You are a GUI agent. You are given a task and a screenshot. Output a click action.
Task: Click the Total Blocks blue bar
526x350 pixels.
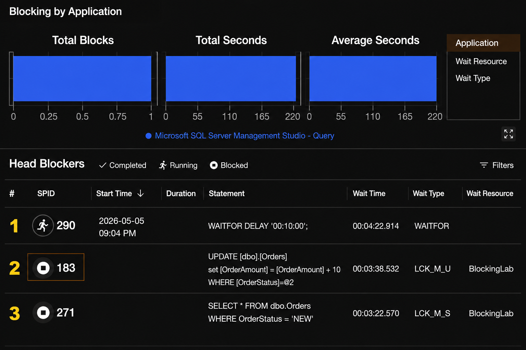[82, 79]
